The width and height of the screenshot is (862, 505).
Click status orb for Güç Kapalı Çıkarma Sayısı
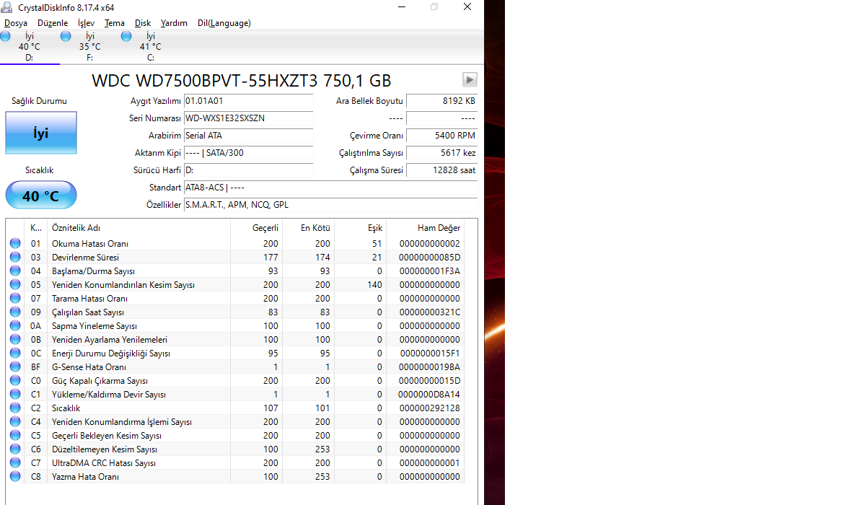click(x=15, y=381)
